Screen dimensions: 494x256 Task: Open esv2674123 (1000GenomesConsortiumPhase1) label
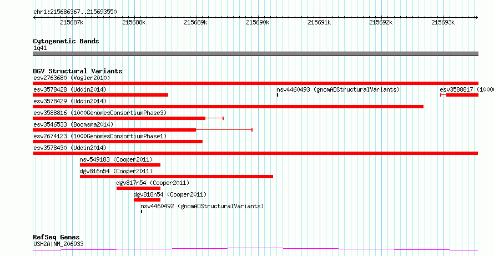100,136
